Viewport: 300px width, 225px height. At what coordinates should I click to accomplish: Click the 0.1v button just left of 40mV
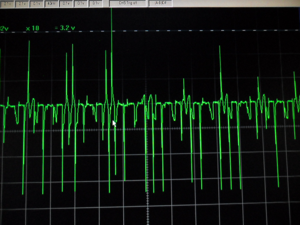click(37, 4)
